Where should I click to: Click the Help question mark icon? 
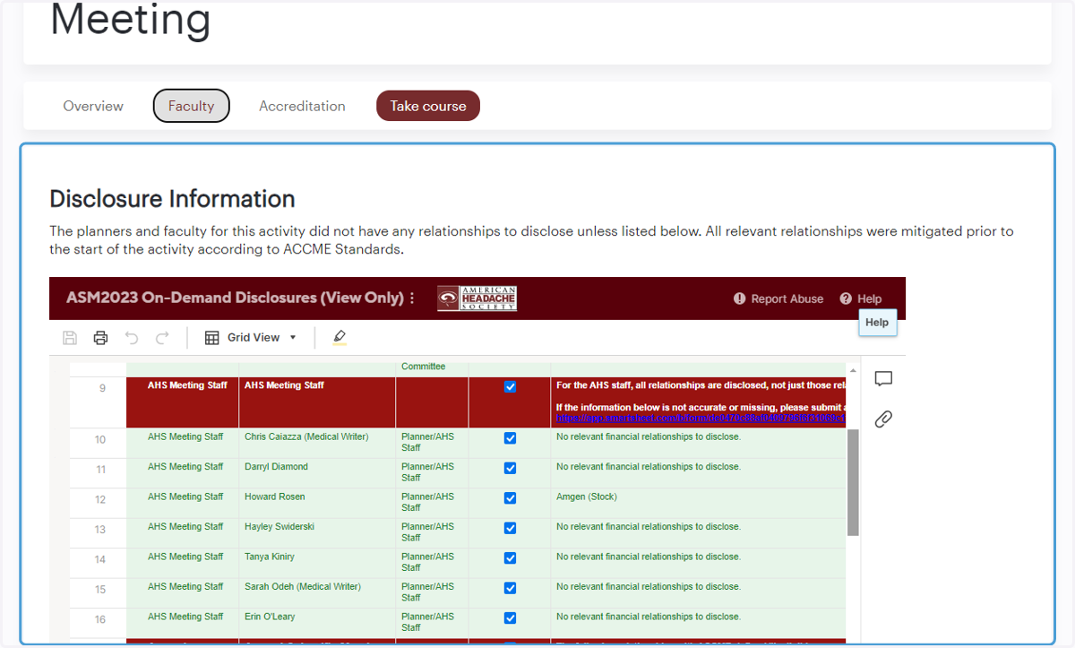tap(846, 298)
